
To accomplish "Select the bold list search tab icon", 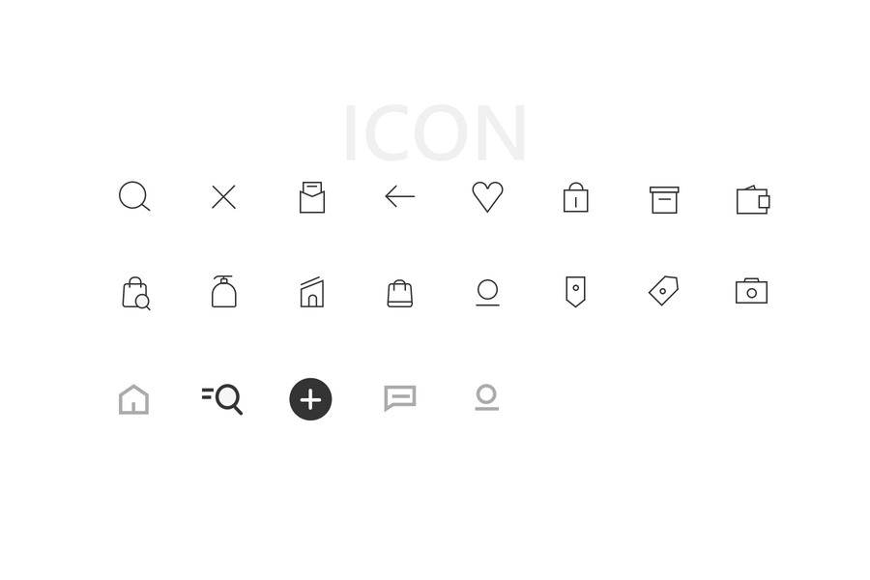I will [x=222, y=399].
